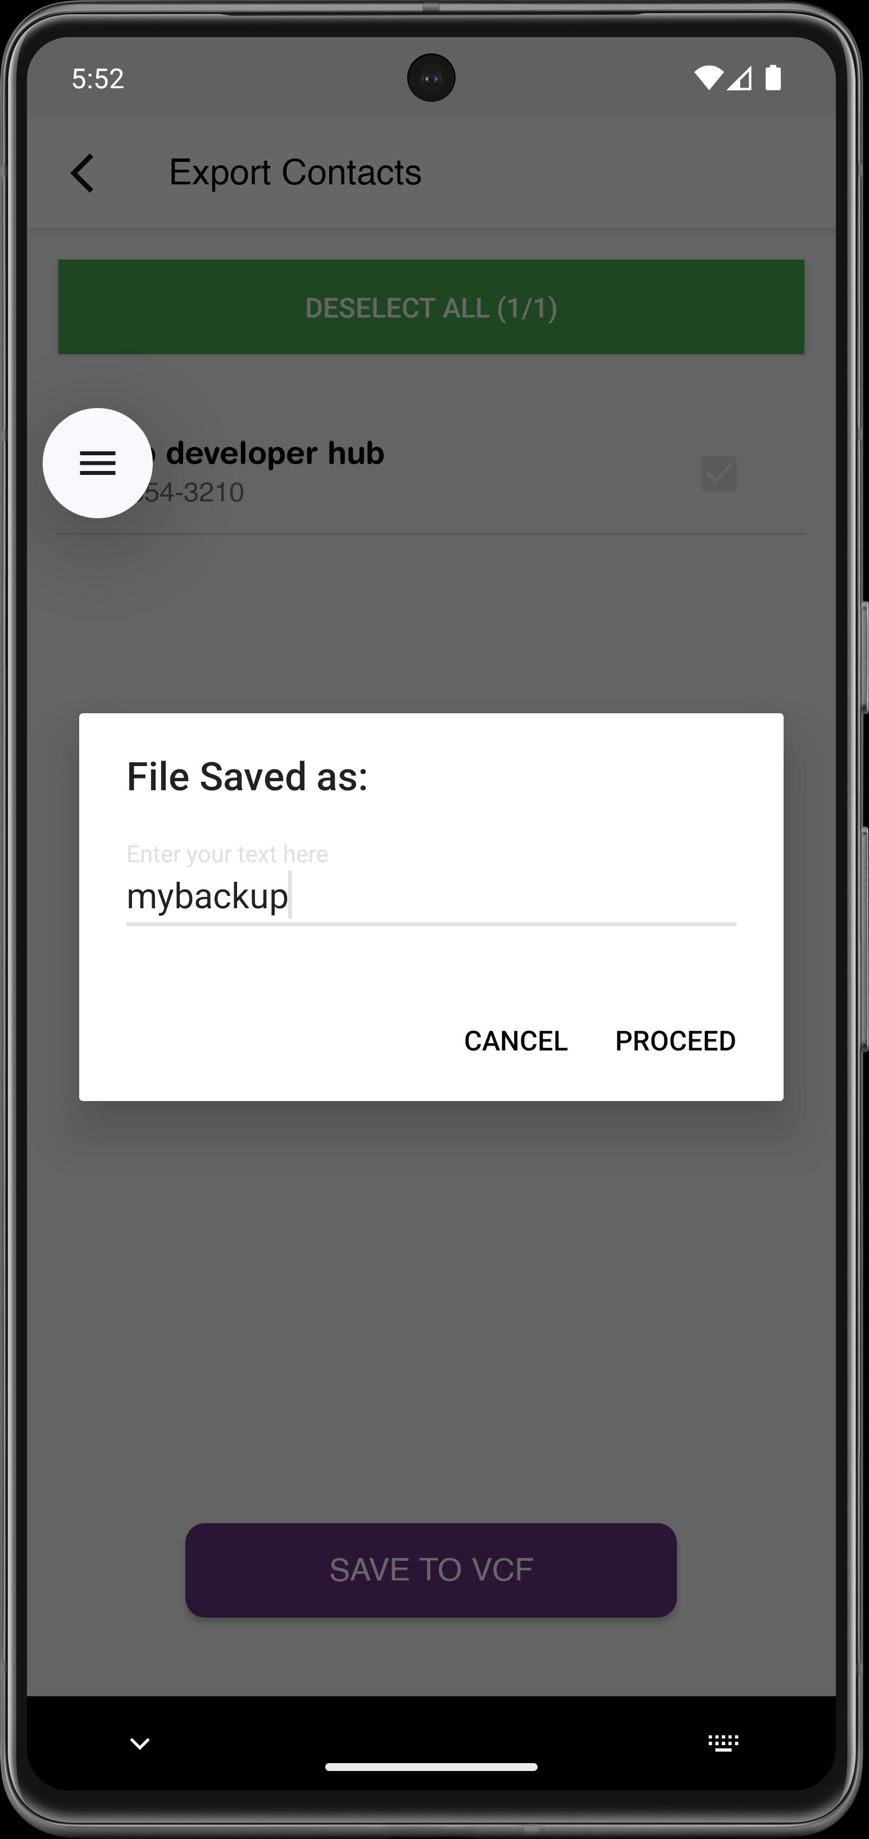Select the developer hub contact entry

point(431,471)
